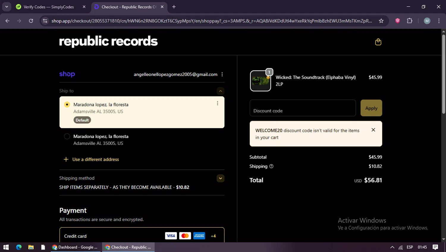
Task: Click the plus icon for different address
Action: pyautogui.click(x=66, y=159)
